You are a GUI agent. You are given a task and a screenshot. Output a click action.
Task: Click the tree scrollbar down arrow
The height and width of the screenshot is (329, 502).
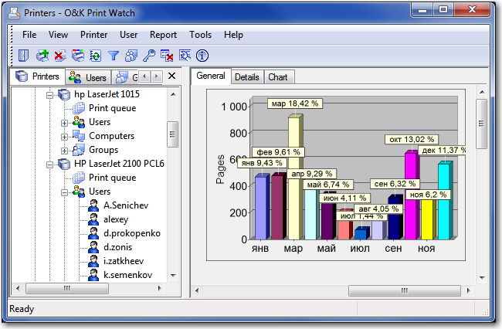pos(173,275)
